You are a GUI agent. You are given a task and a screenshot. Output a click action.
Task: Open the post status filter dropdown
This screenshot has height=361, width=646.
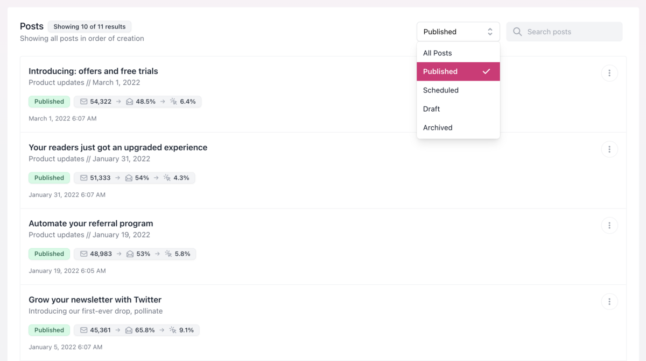[458, 31]
